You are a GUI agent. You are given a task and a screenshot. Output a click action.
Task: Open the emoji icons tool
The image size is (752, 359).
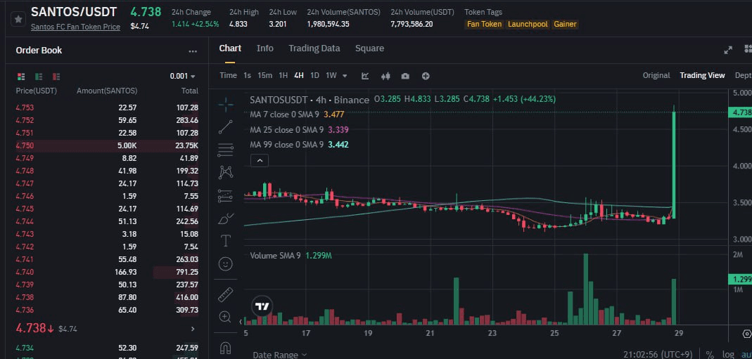click(225, 263)
